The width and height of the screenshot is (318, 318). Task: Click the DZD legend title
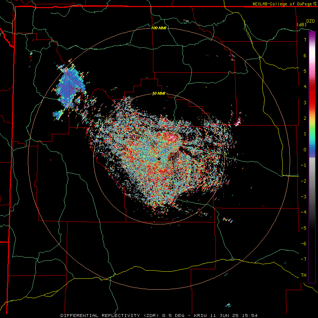coord(311,21)
